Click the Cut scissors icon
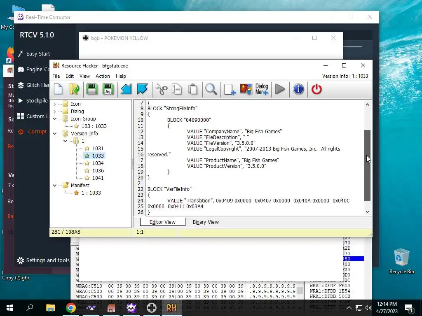This screenshot has height=316, width=422. point(161,89)
